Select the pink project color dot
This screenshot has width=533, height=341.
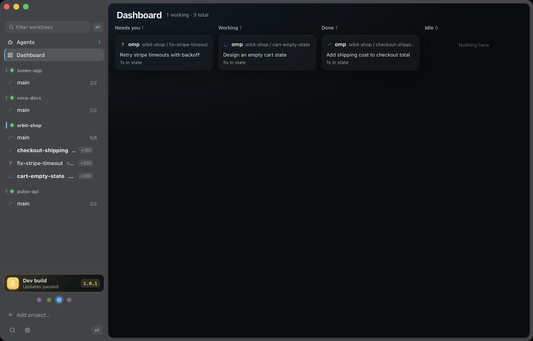(39, 300)
